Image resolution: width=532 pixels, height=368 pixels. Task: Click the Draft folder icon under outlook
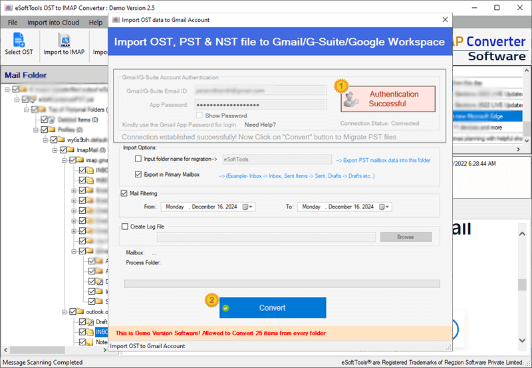click(90, 322)
